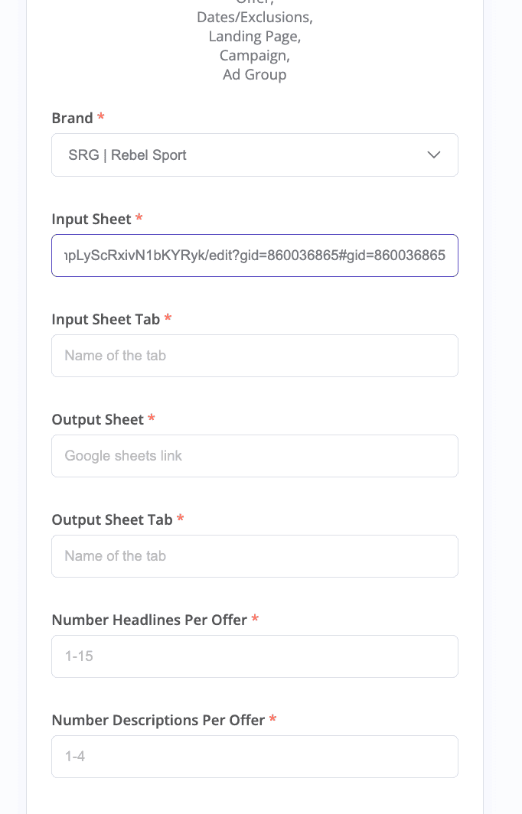
Task: Select the Output Sheet Tab name field
Action: (x=254, y=556)
